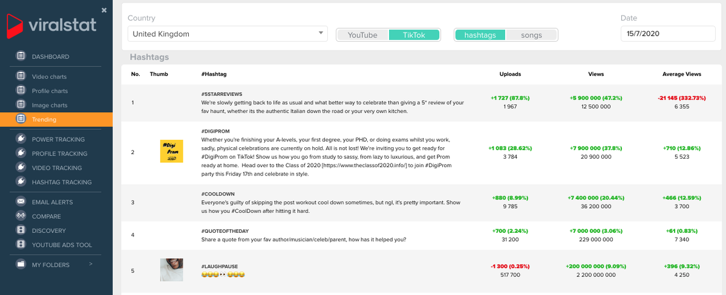Image resolution: width=726 pixels, height=295 pixels.
Task: Open Profile Tracking section
Action: coord(60,154)
